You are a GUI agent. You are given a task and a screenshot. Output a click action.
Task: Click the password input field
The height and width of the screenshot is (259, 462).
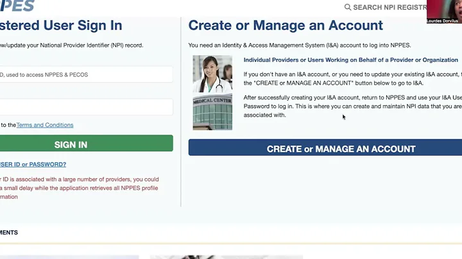tap(87, 107)
